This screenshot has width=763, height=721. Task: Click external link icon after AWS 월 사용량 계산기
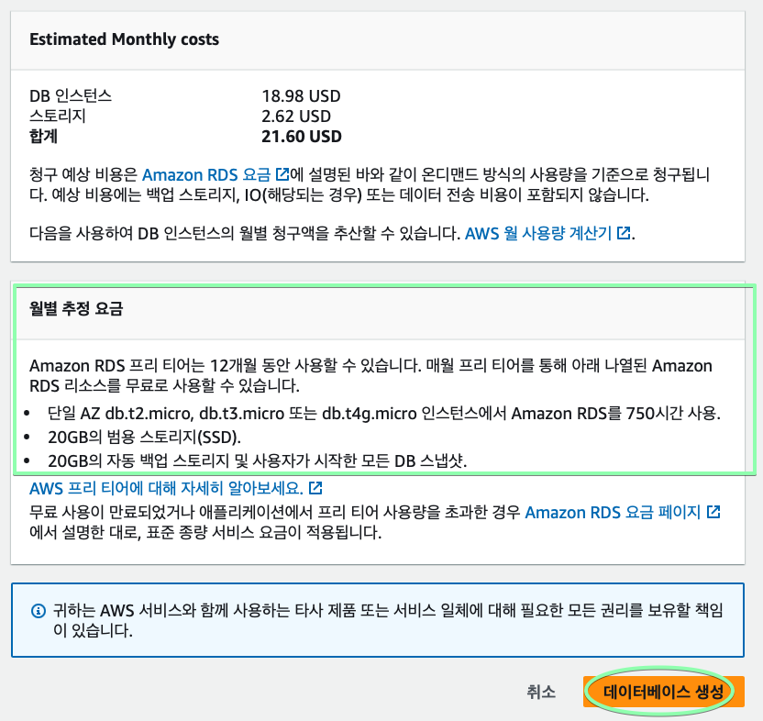(624, 233)
